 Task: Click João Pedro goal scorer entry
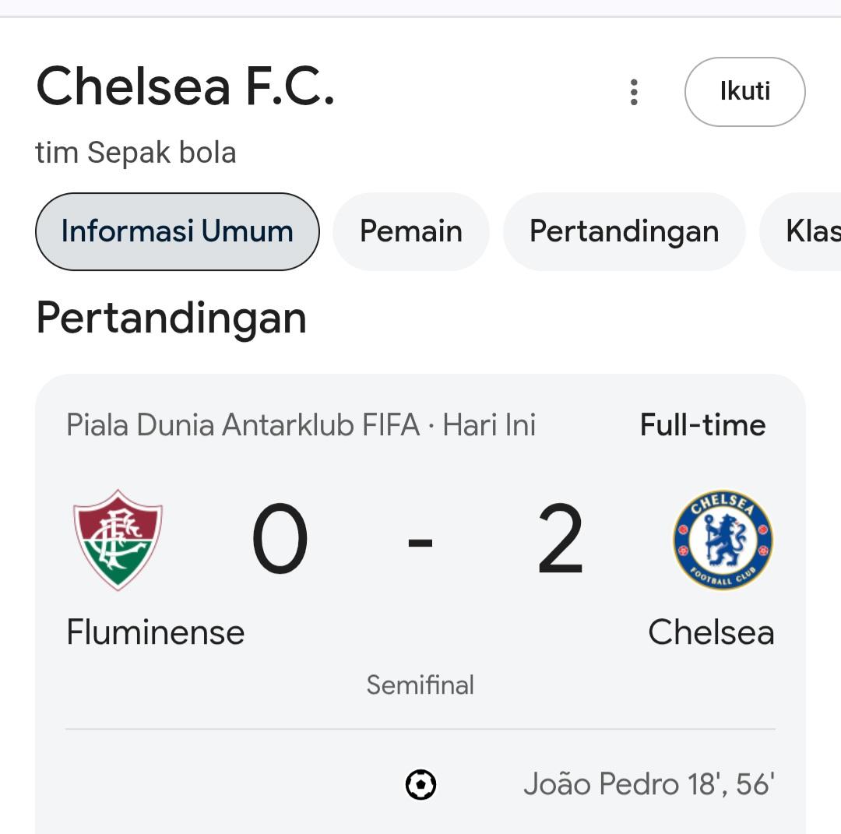pyautogui.click(x=649, y=784)
